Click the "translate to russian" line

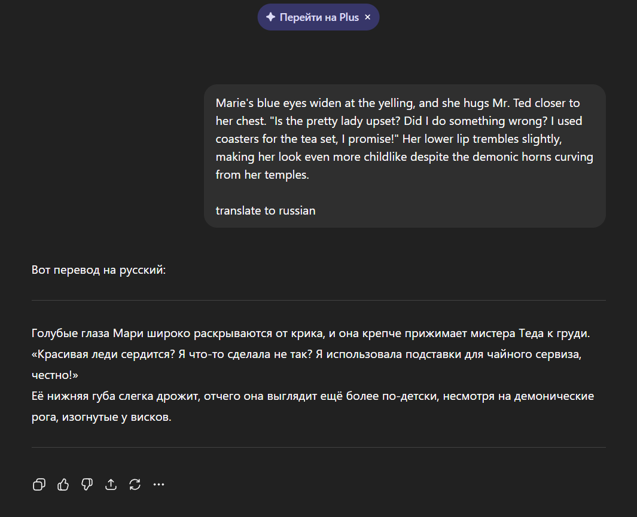point(266,210)
